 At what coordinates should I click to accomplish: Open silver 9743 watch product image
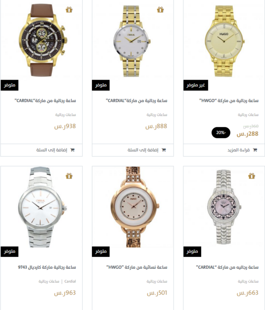tap(42, 207)
